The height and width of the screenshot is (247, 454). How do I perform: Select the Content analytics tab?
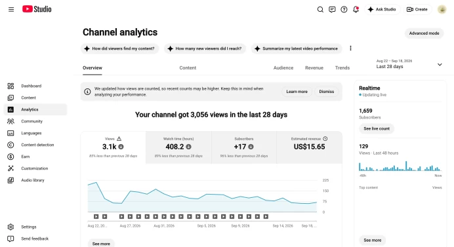pyautogui.click(x=188, y=68)
